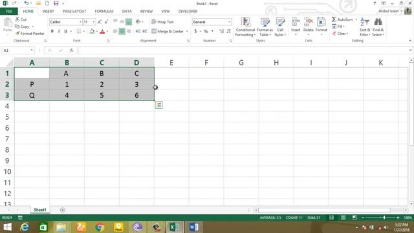The width and height of the screenshot is (414, 233).
Task: Open Format as Table gallery
Action: tap(265, 27)
